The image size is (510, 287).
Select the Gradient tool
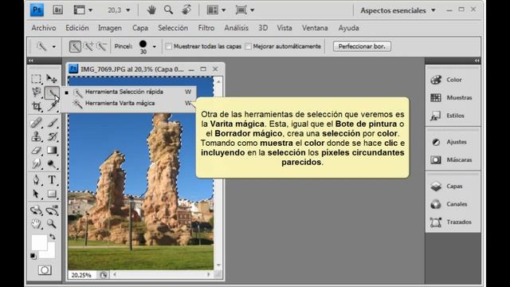pos(52,151)
